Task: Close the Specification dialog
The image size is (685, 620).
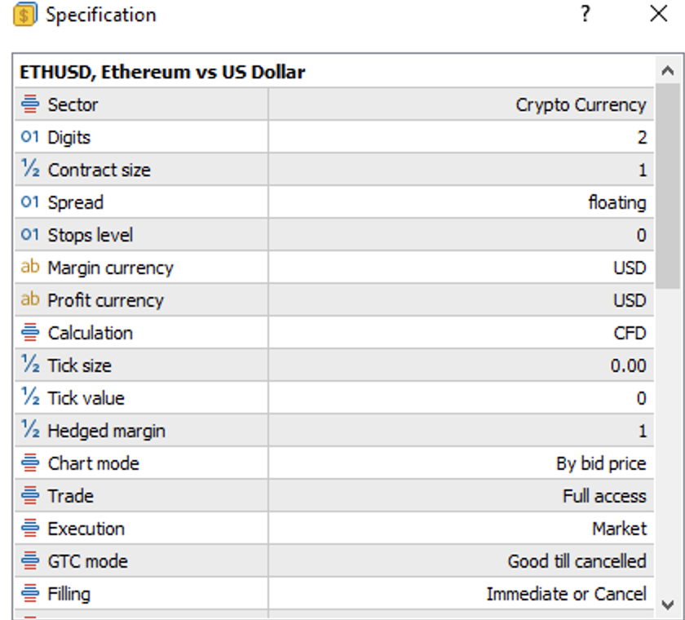Action: point(658,15)
